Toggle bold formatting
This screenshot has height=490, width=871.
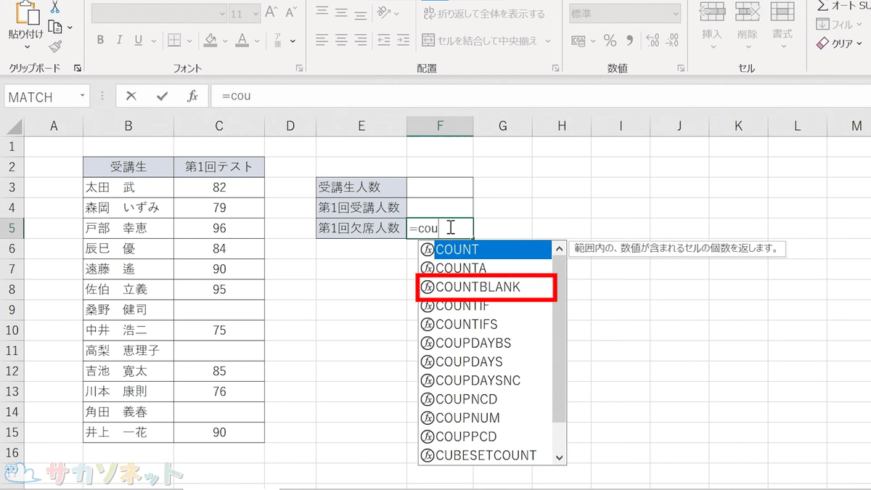[x=100, y=41]
